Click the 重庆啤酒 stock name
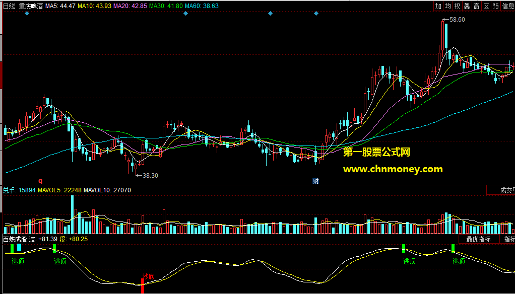Screen dimensions: 515x294 31,6
